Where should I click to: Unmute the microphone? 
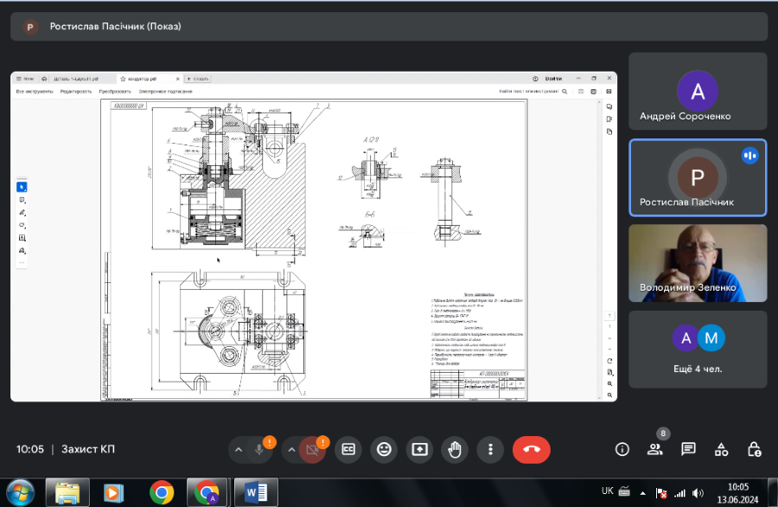point(259,450)
